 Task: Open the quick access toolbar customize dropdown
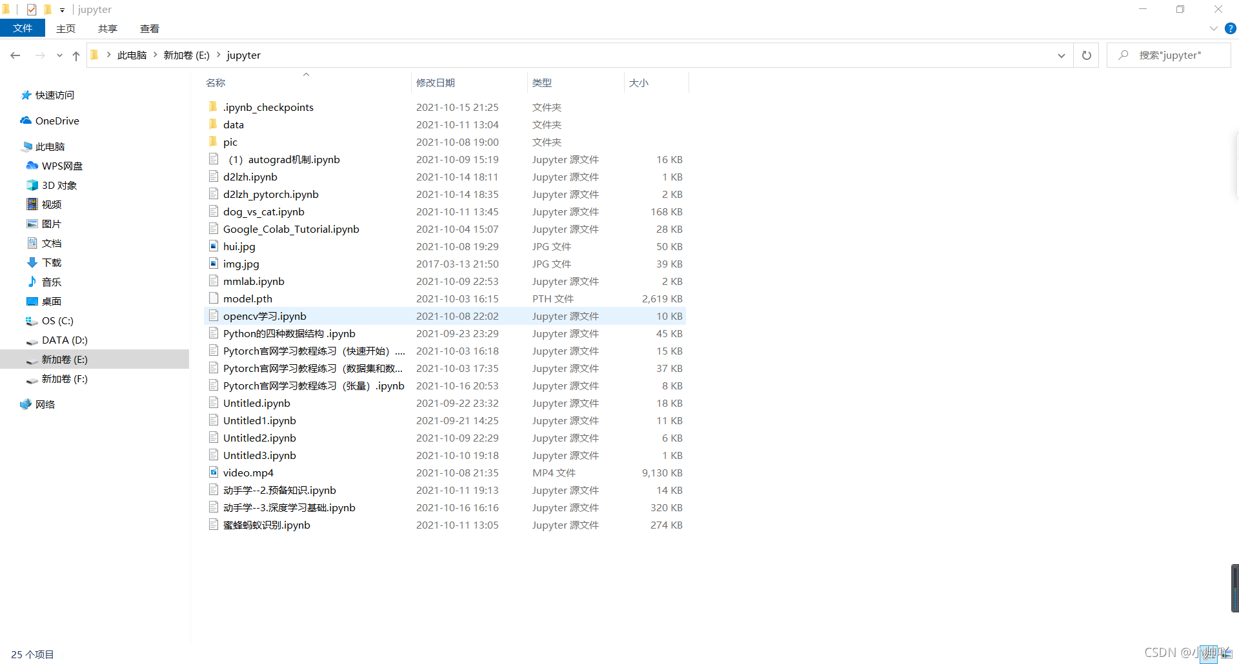[62, 10]
